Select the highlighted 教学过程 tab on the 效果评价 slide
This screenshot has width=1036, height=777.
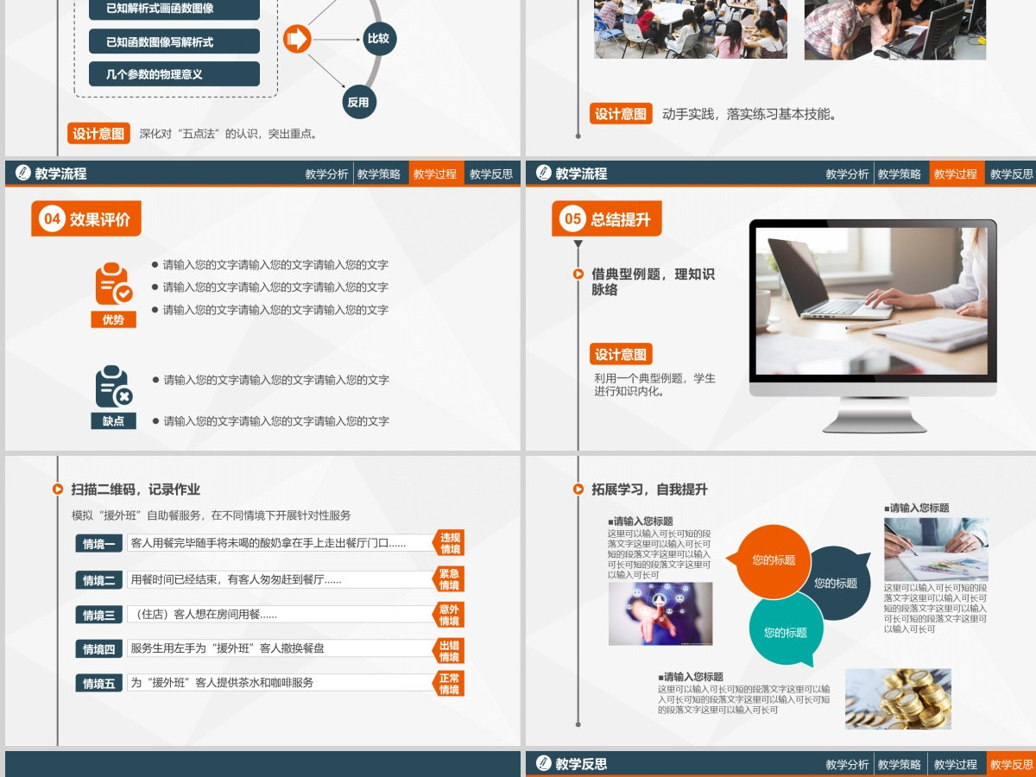tap(435, 174)
